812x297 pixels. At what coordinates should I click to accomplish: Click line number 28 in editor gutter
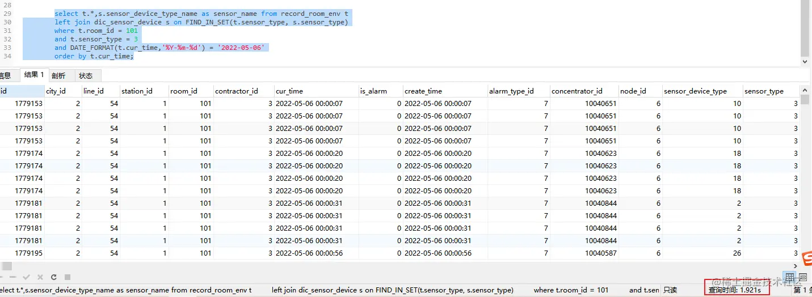point(7,5)
